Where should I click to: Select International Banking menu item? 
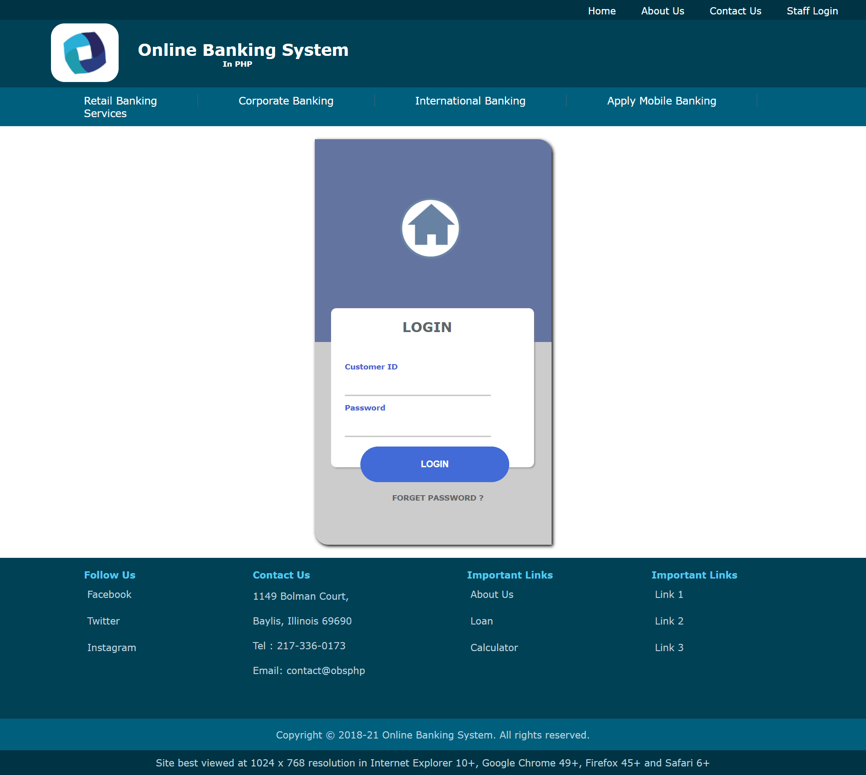click(x=470, y=101)
